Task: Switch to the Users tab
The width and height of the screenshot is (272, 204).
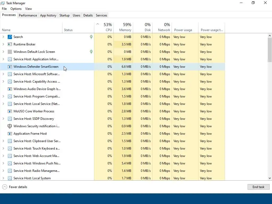Action: coord(76,15)
